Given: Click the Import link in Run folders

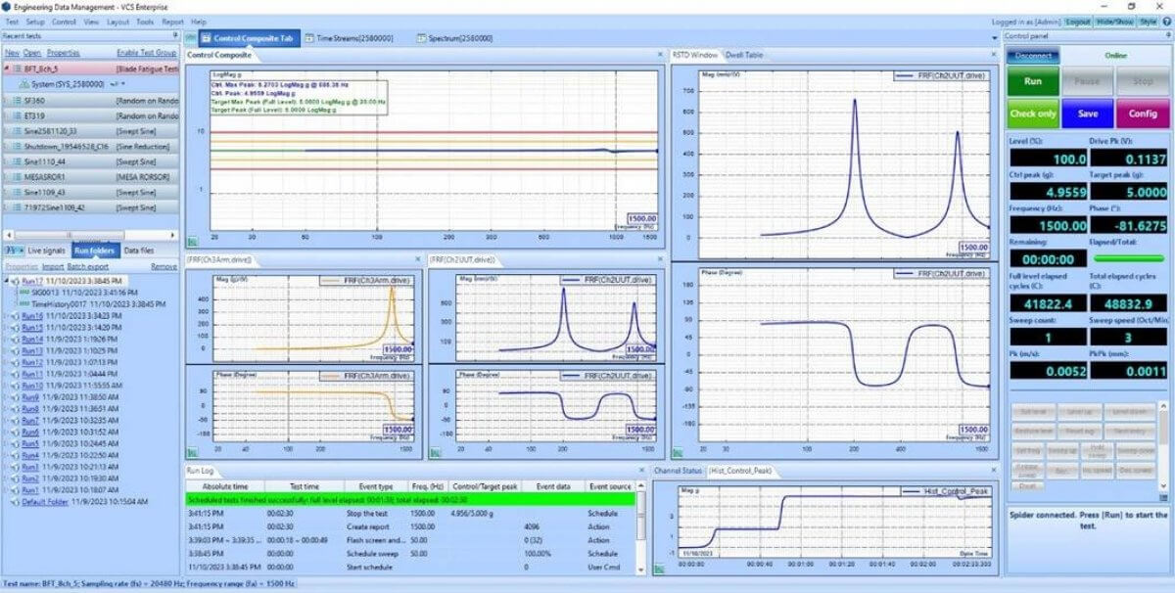Looking at the screenshot, I should (x=52, y=266).
